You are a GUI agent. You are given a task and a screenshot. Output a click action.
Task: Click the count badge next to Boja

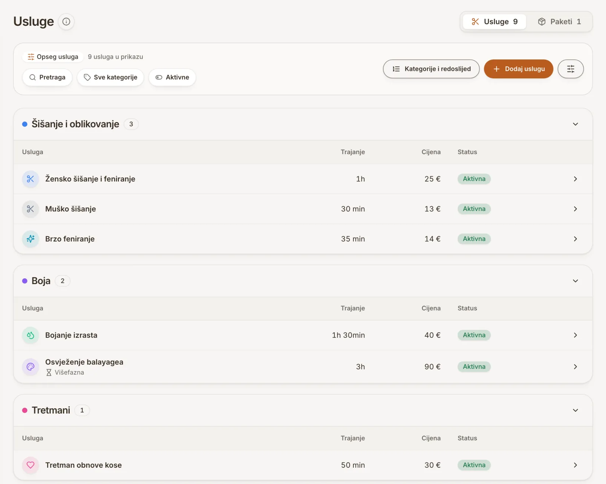[x=62, y=281]
